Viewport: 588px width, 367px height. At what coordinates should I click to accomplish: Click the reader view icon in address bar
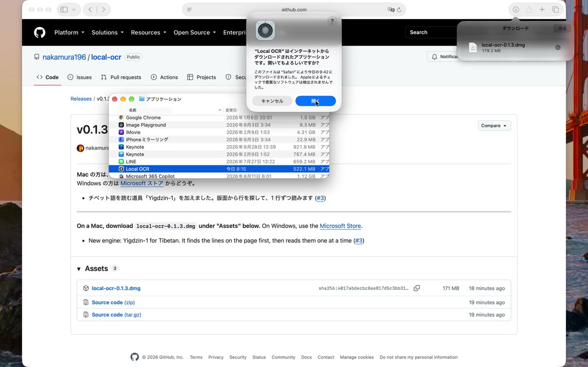click(x=190, y=9)
